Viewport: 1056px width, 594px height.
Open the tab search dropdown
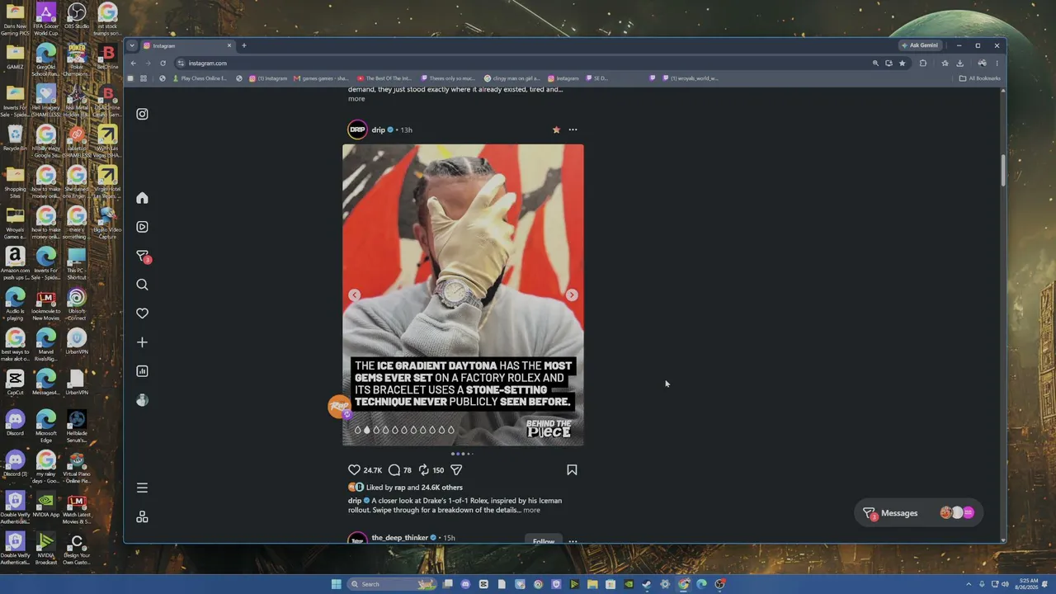click(131, 45)
